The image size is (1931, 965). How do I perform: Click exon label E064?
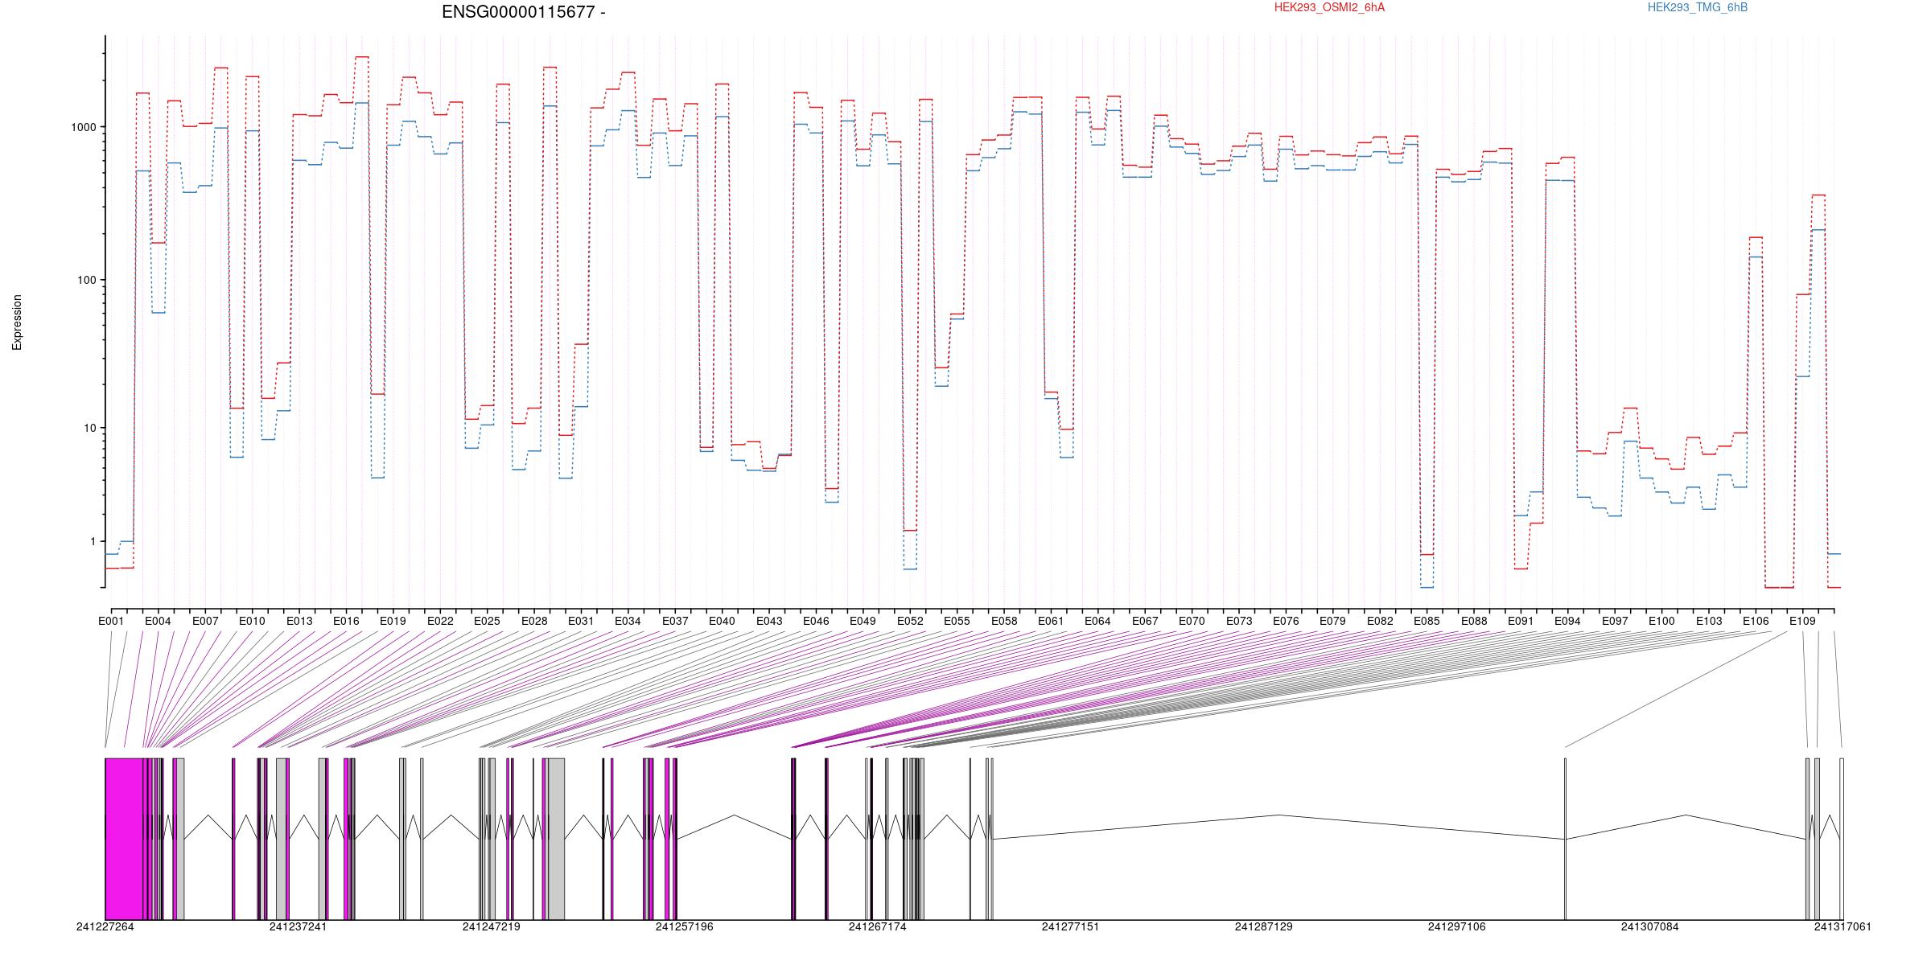click(1097, 622)
